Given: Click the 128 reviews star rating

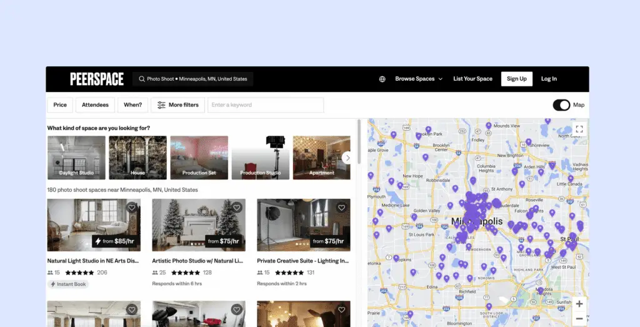Looking at the screenshot, I should point(185,273).
